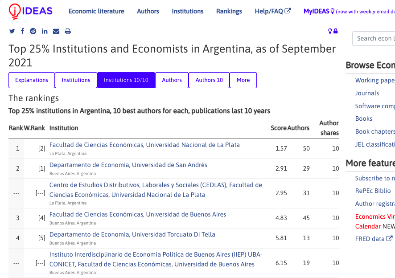The height and width of the screenshot is (278, 395).
Task: Browse Book chapters in sidebar
Action: click(375, 131)
